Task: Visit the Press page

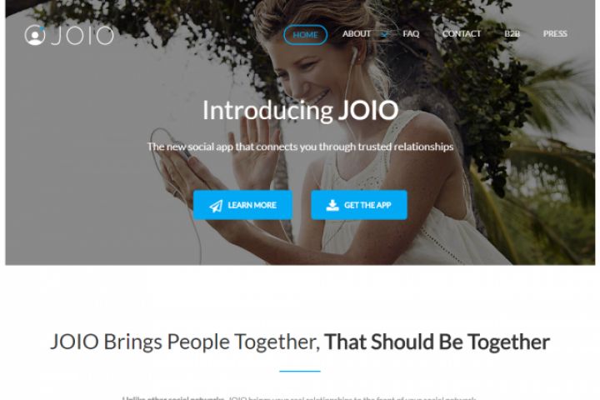Action: pos(555,33)
